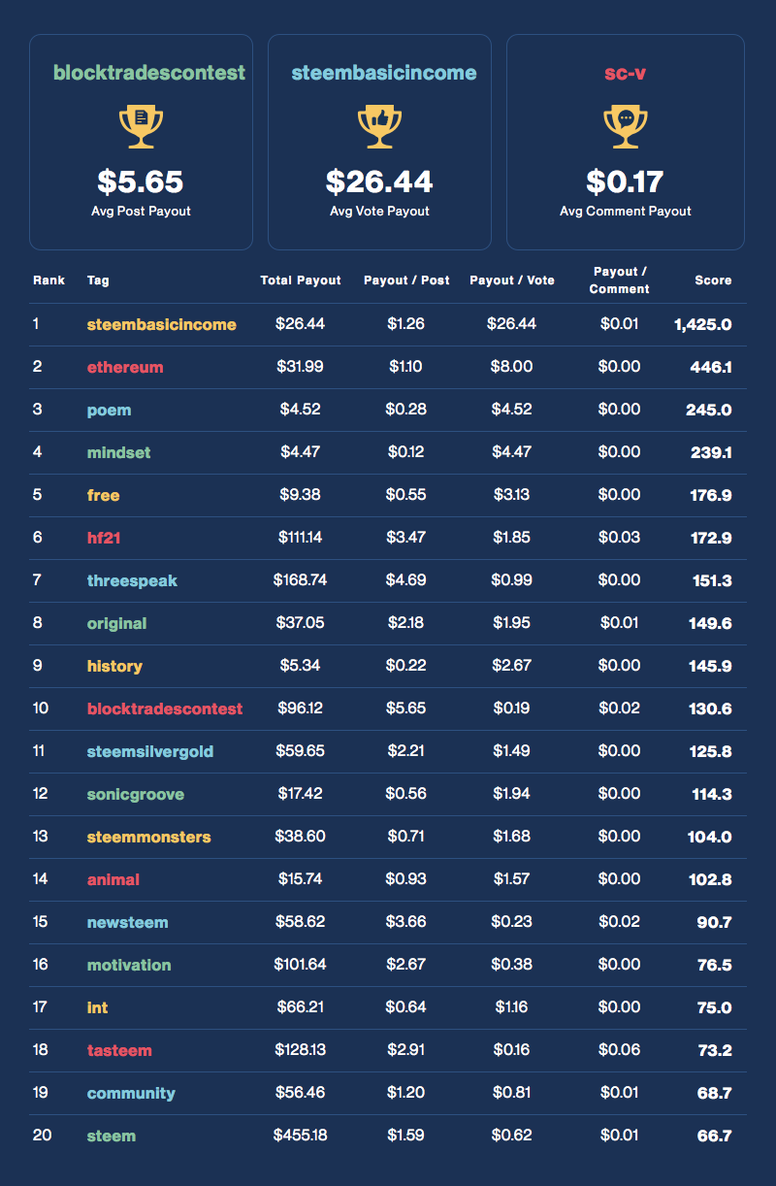Open the steembasicincome heading in middle card
776x1186 pixels.
pyautogui.click(x=384, y=73)
